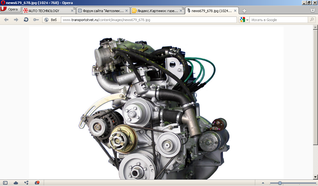The width and height of the screenshot is (318, 186).
Task: Open the Opera Link cloud icon
Action: click(x=16, y=183)
